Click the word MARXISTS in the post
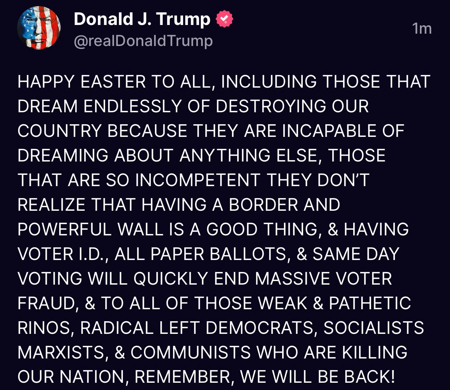 [61, 353]
